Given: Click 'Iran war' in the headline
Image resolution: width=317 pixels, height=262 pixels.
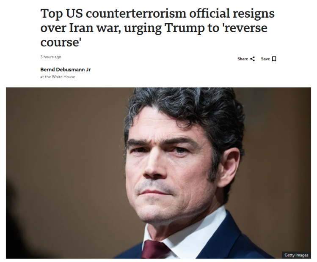Looking at the screenshot, I should coord(94,28).
